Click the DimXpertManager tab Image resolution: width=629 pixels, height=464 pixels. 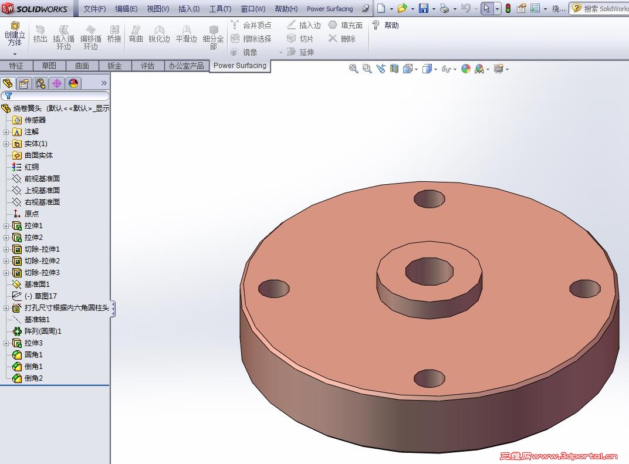pyautogui.click(x=57, y=83)
